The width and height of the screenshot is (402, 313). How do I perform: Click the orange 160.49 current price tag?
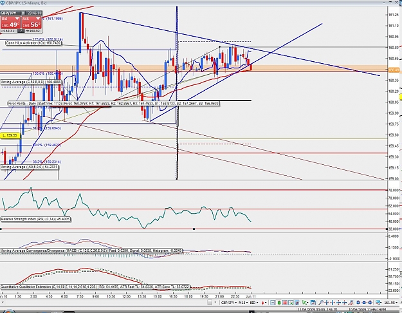394,70
